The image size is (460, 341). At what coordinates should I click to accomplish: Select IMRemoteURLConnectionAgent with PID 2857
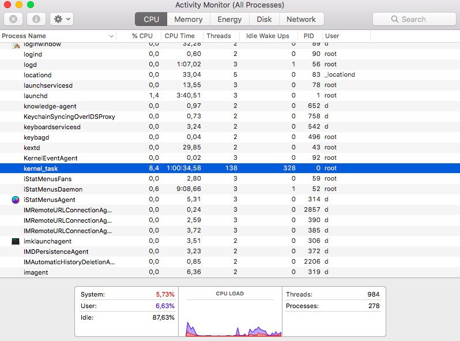[230, 210]
